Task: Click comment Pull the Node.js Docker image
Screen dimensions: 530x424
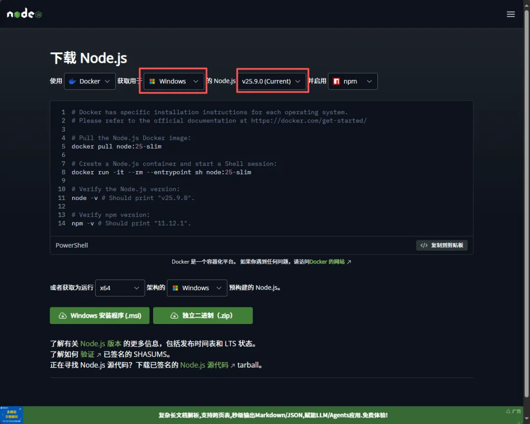Action: (131, 138)
